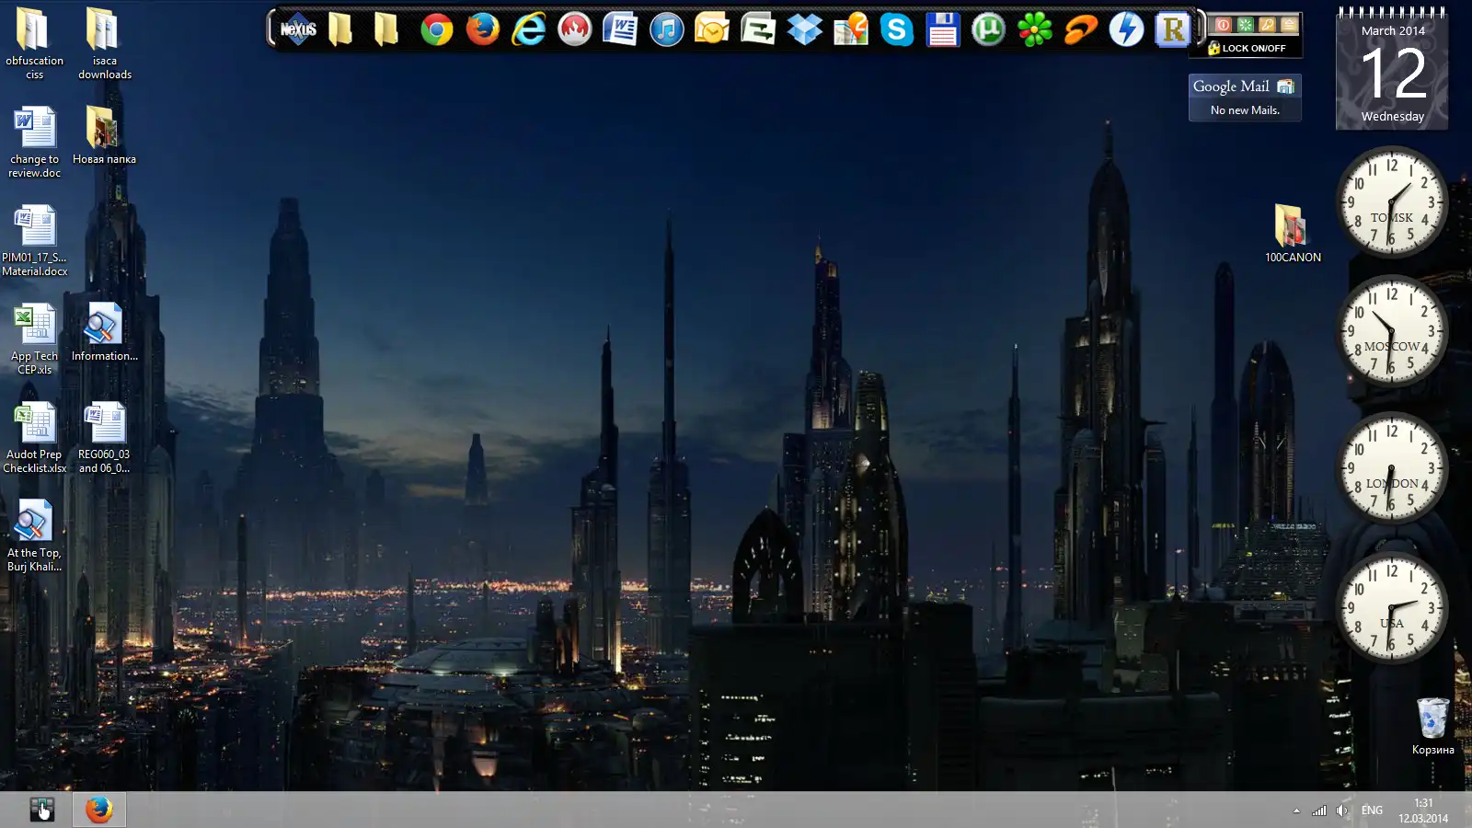1472x828 pixels.
Task: Open Microsoft Word from the dock
Action: tap(621, 29)
